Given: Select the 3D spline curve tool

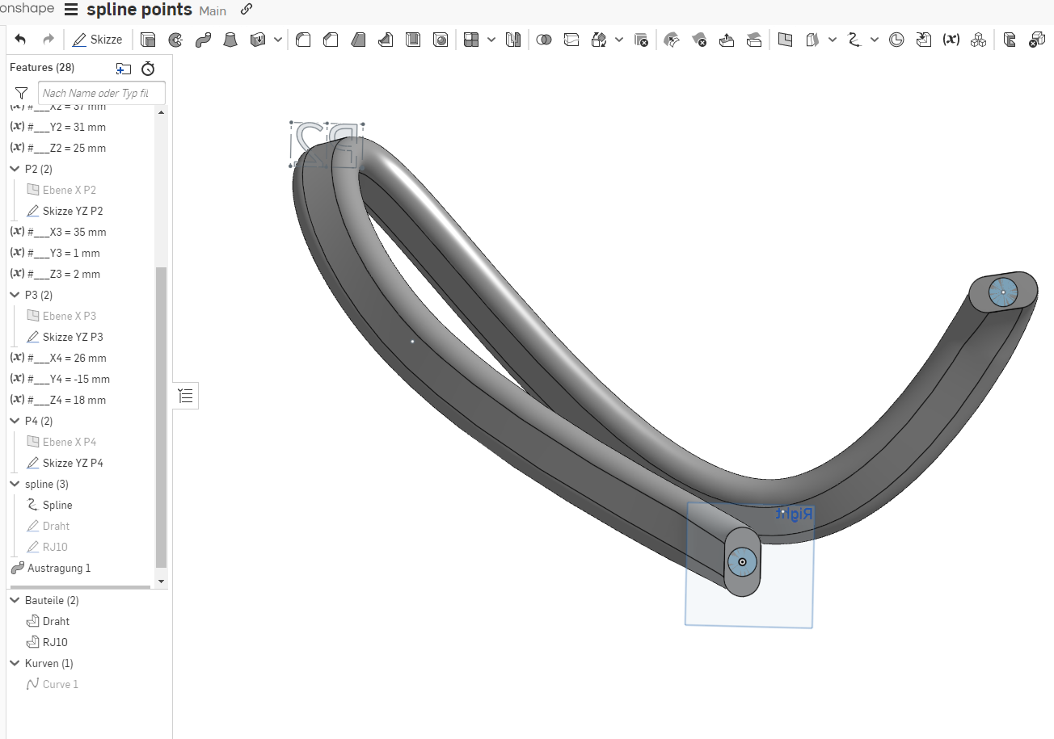Looking at the screenshot, I should 854,40.
